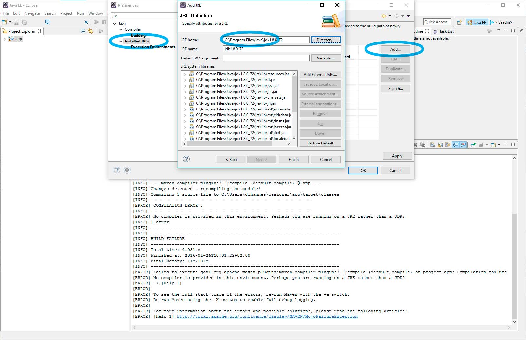Toggle Link with Editor in Project Explorer
526x340 pixels.
coord(90,31)
